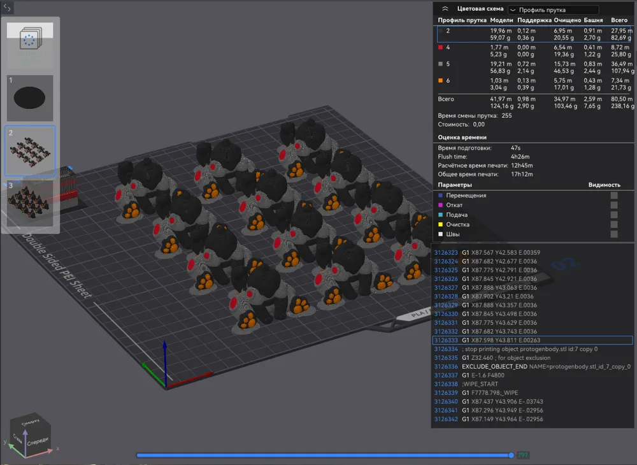Toggle visibility of Подача
The height and width of the screenshot is (465, 637).
pos(614,215)
